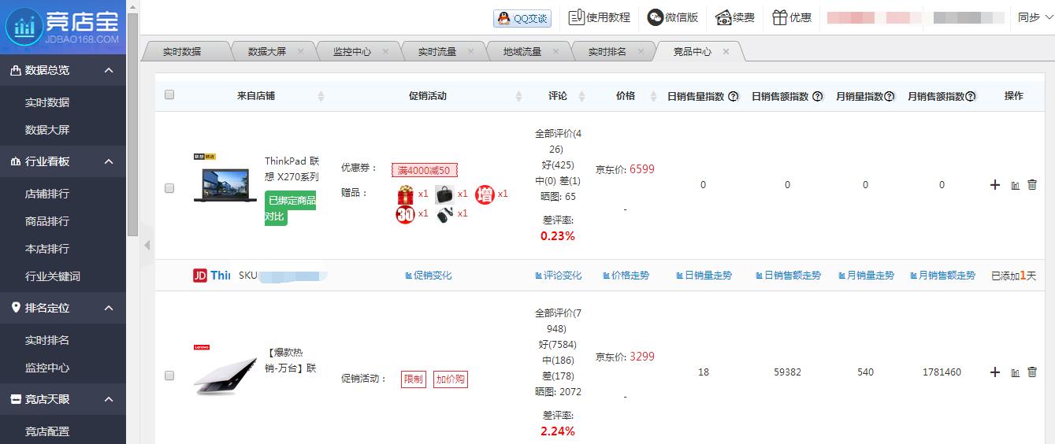Open 数据大屏 in sidebar
Image resolution: width=1055 pixels, height=444 pixels.
47,130
